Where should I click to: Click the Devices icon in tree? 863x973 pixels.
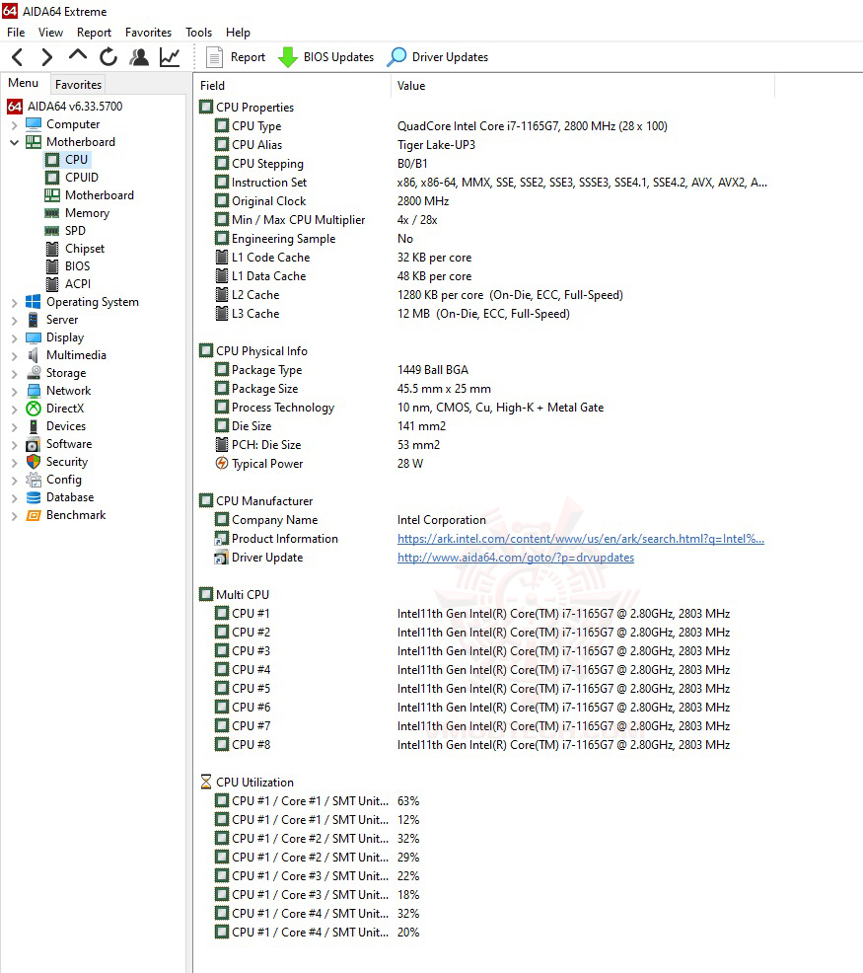pos(34,426)
